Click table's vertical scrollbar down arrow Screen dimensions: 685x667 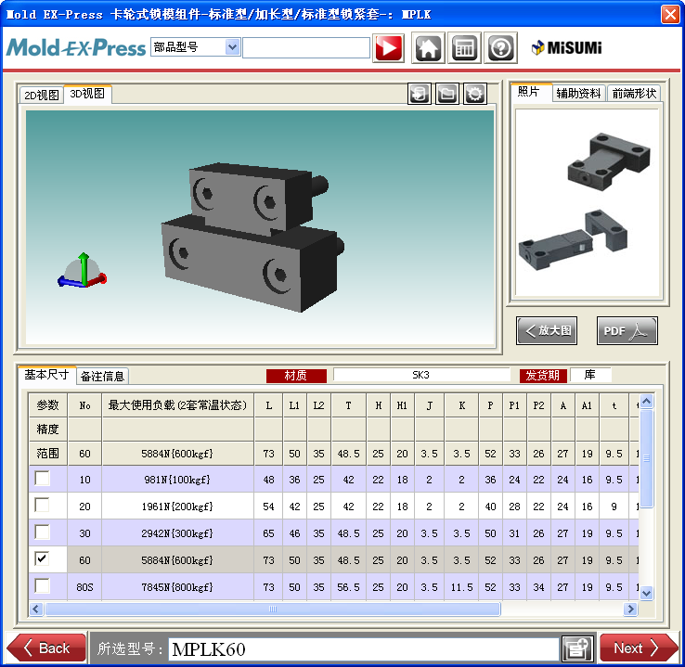click(646, 593)
